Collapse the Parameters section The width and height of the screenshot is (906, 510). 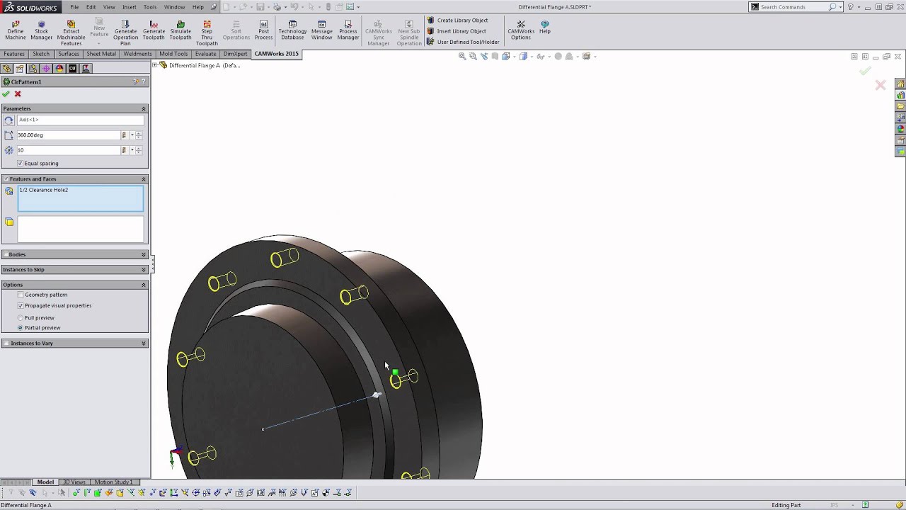pos(144,109)
